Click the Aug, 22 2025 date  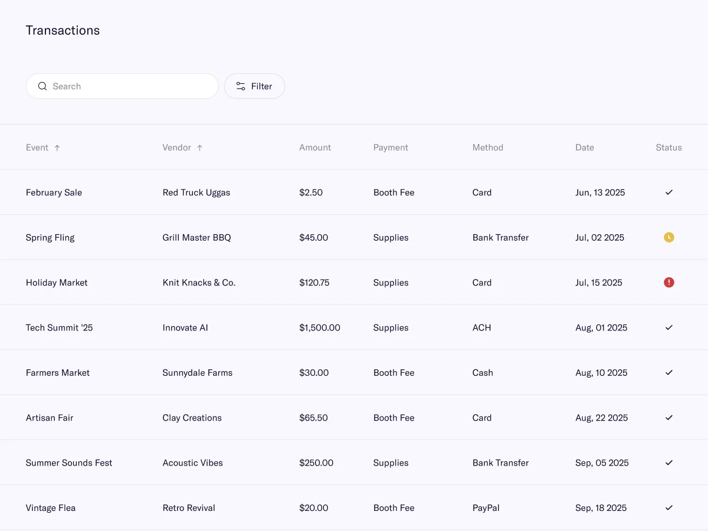pos(602,418)
